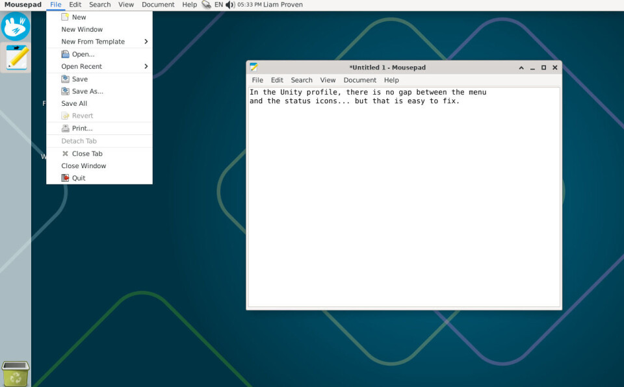Open the EN keyboard layout indicator

point(219,5)
